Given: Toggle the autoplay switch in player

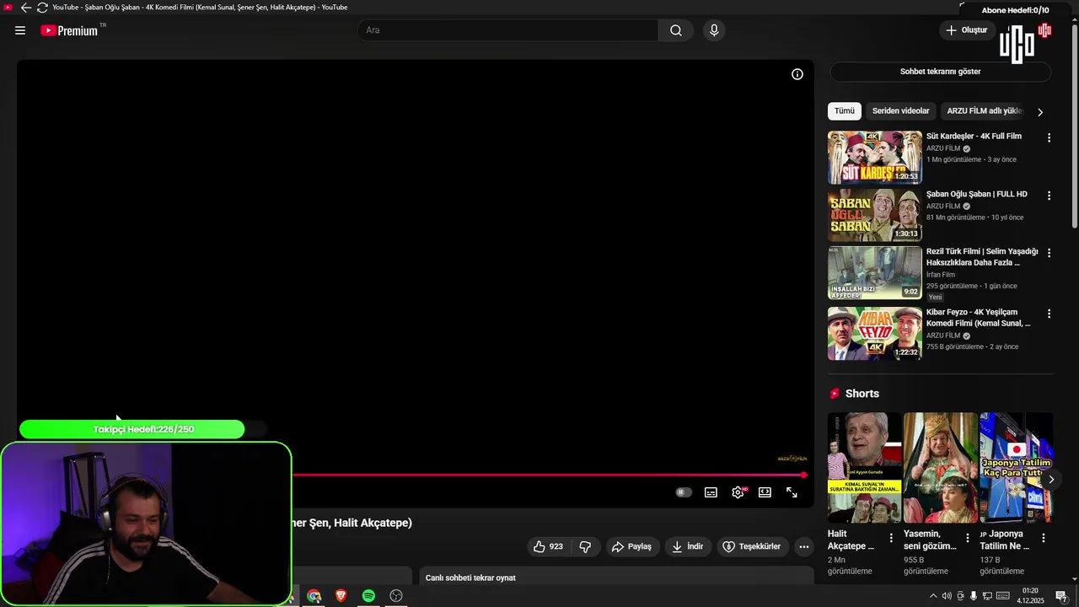Looking at the screenshot, I should click(x=684, y=492).
